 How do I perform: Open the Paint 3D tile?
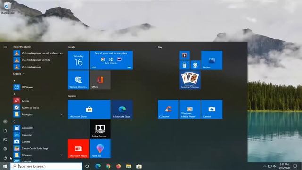(100, 149)
